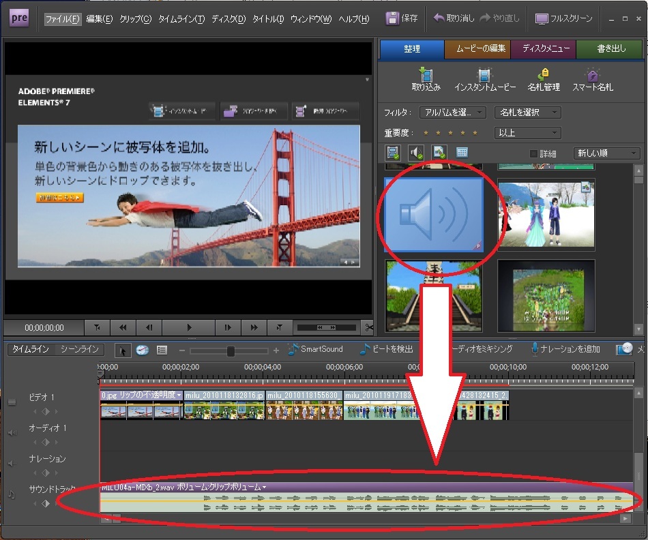Click the SmartSound music icon
Viewport: 648px width, 540px height.
pos(293,349)
